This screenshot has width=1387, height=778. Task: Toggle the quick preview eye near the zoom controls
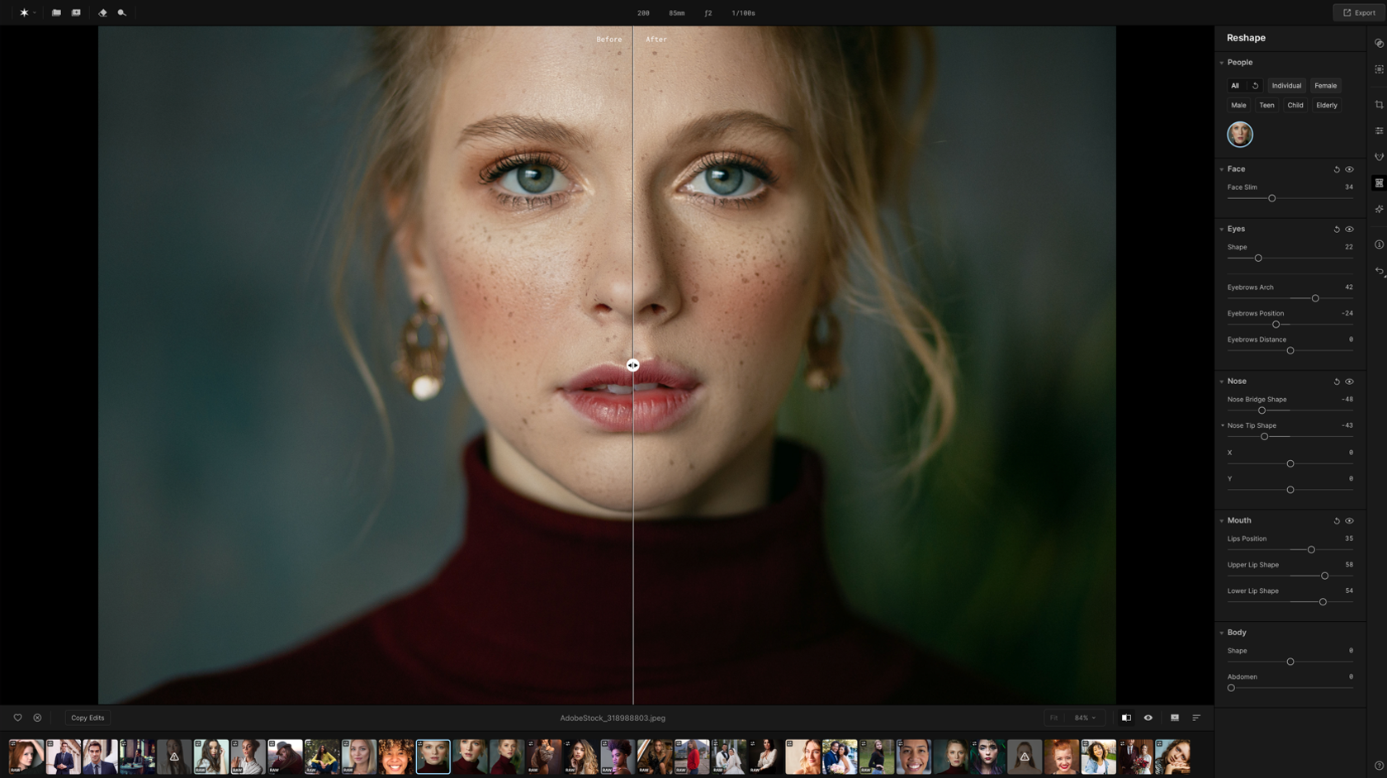point(1148,718)
